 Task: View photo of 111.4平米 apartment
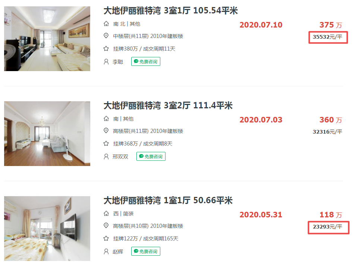coord(47,134)
